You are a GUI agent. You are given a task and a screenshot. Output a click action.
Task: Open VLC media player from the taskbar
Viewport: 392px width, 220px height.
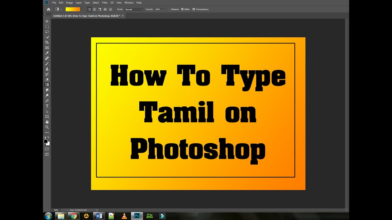click(124, 216)
